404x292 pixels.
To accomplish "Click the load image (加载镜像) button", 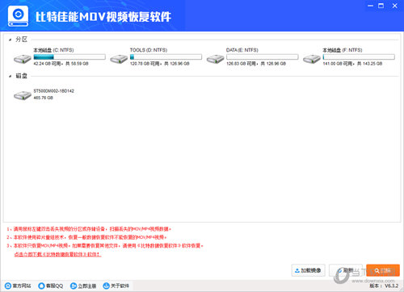I will [x=309, y=270].
